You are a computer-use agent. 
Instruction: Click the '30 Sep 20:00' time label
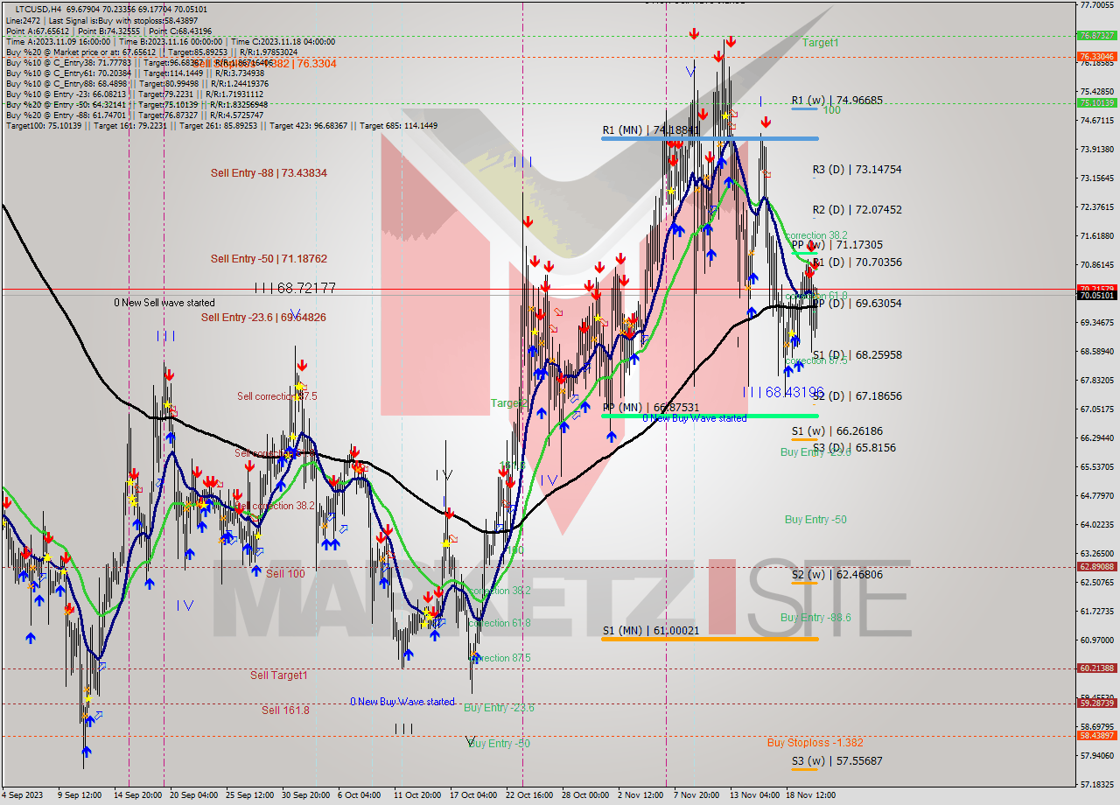pos(305,795)
